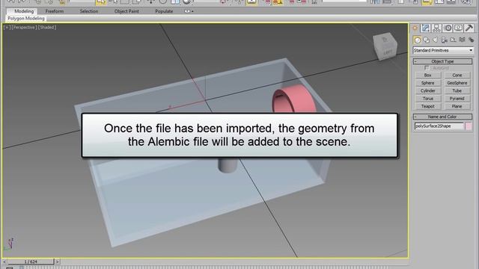Open the Motion command panel tab
Viewport: 479px width, 269px height.
(448, 28)
